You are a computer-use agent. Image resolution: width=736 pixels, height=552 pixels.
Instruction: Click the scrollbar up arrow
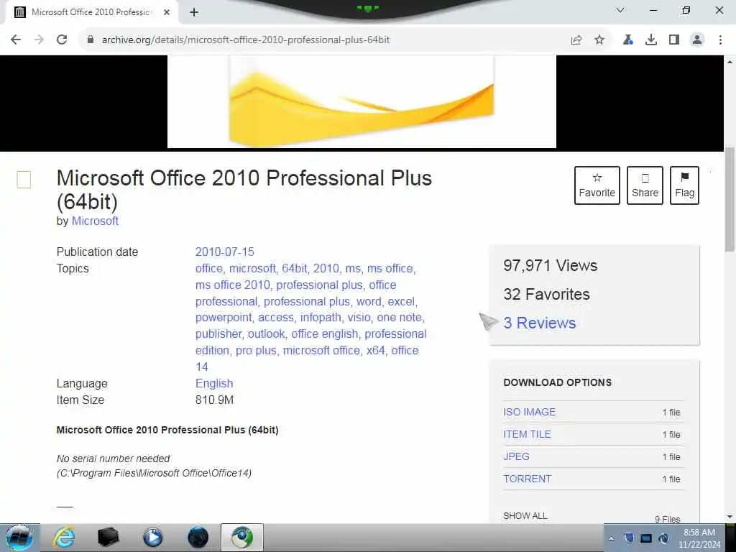[x=730, y=62]
